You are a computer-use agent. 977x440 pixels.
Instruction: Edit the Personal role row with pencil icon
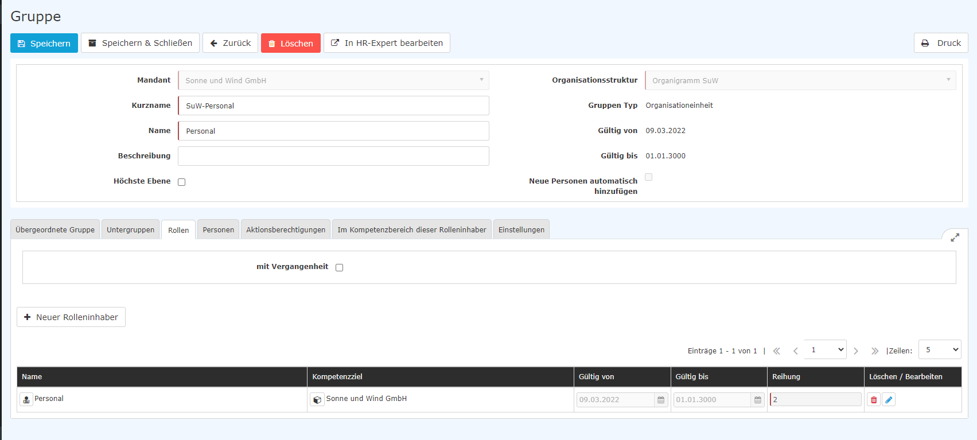889,400
